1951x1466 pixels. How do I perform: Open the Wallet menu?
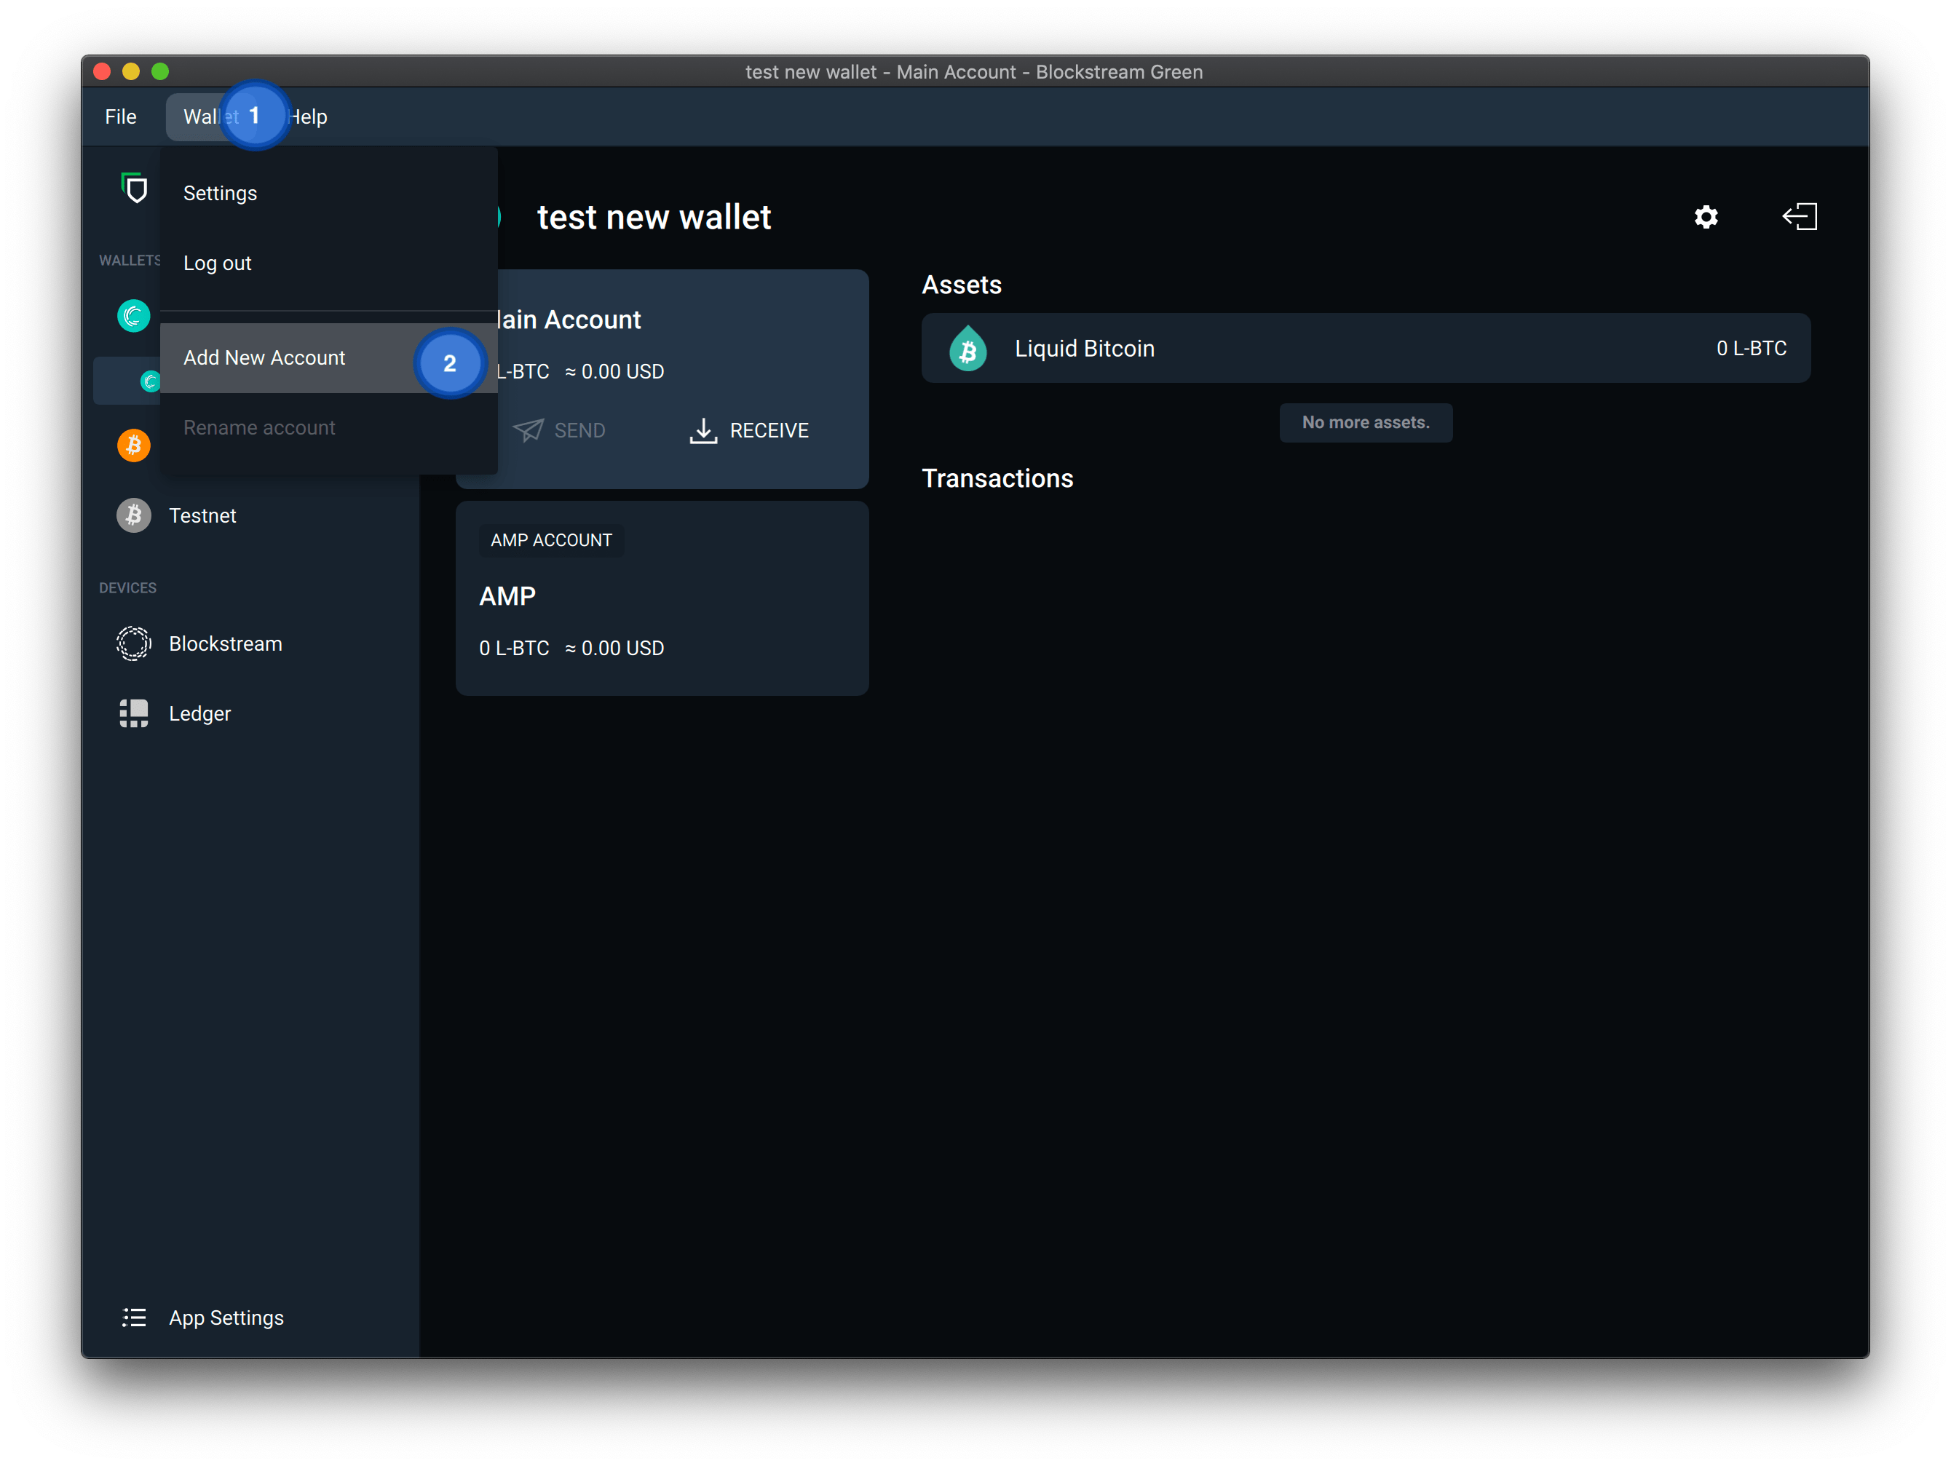[209, 116]
